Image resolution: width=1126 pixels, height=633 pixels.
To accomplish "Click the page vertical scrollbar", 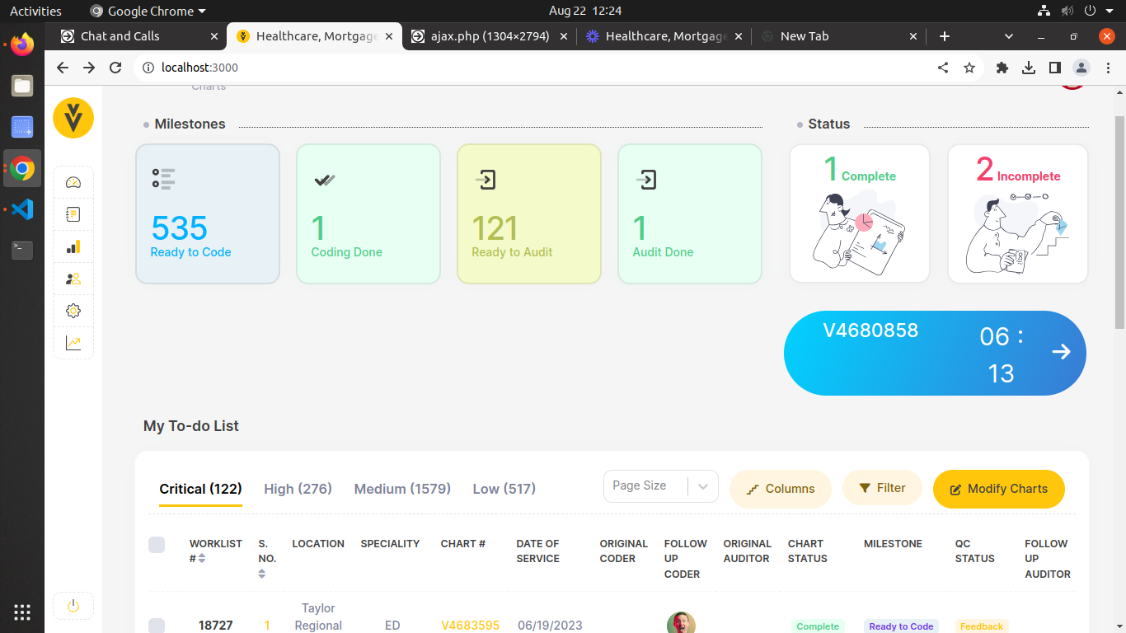I will pyautogui.click(x=1119, y=223).
